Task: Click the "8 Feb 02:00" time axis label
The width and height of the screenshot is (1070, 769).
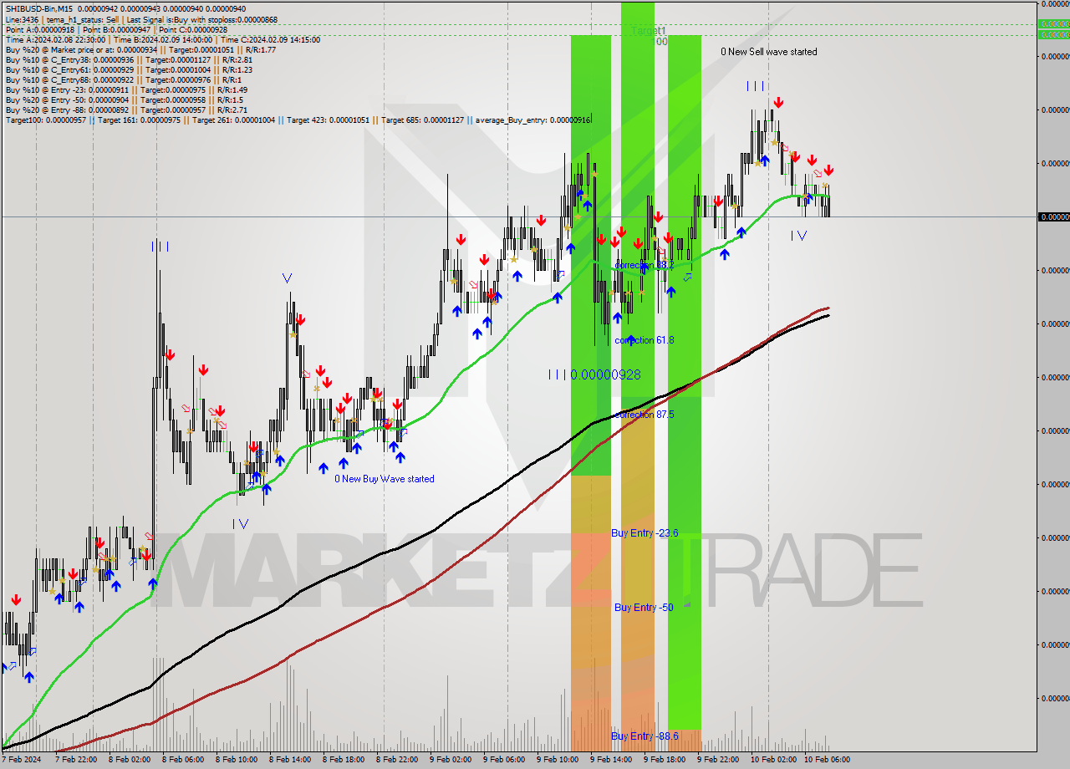Action: click(x=130, y=760)
